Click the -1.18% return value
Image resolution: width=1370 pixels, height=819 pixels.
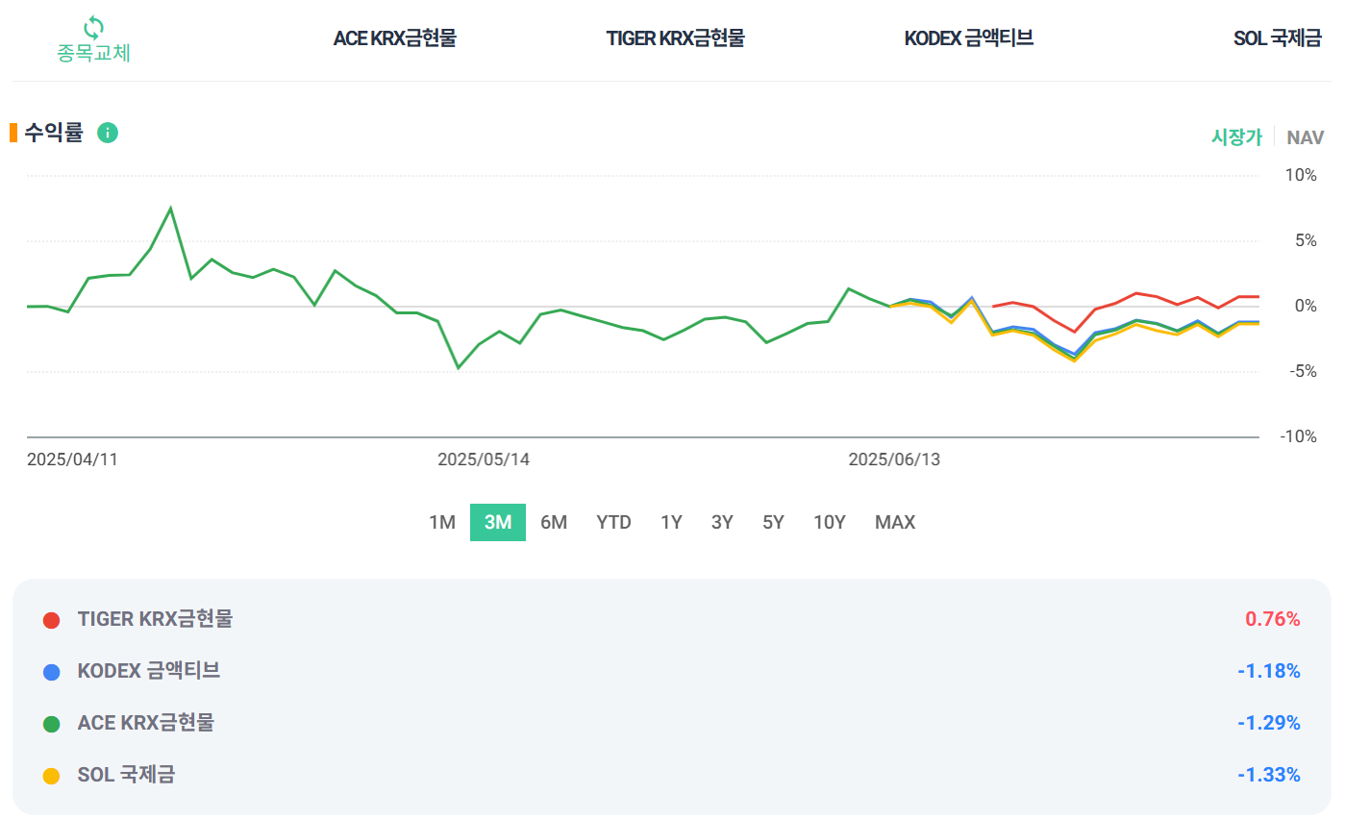[x=1268, y=671]
